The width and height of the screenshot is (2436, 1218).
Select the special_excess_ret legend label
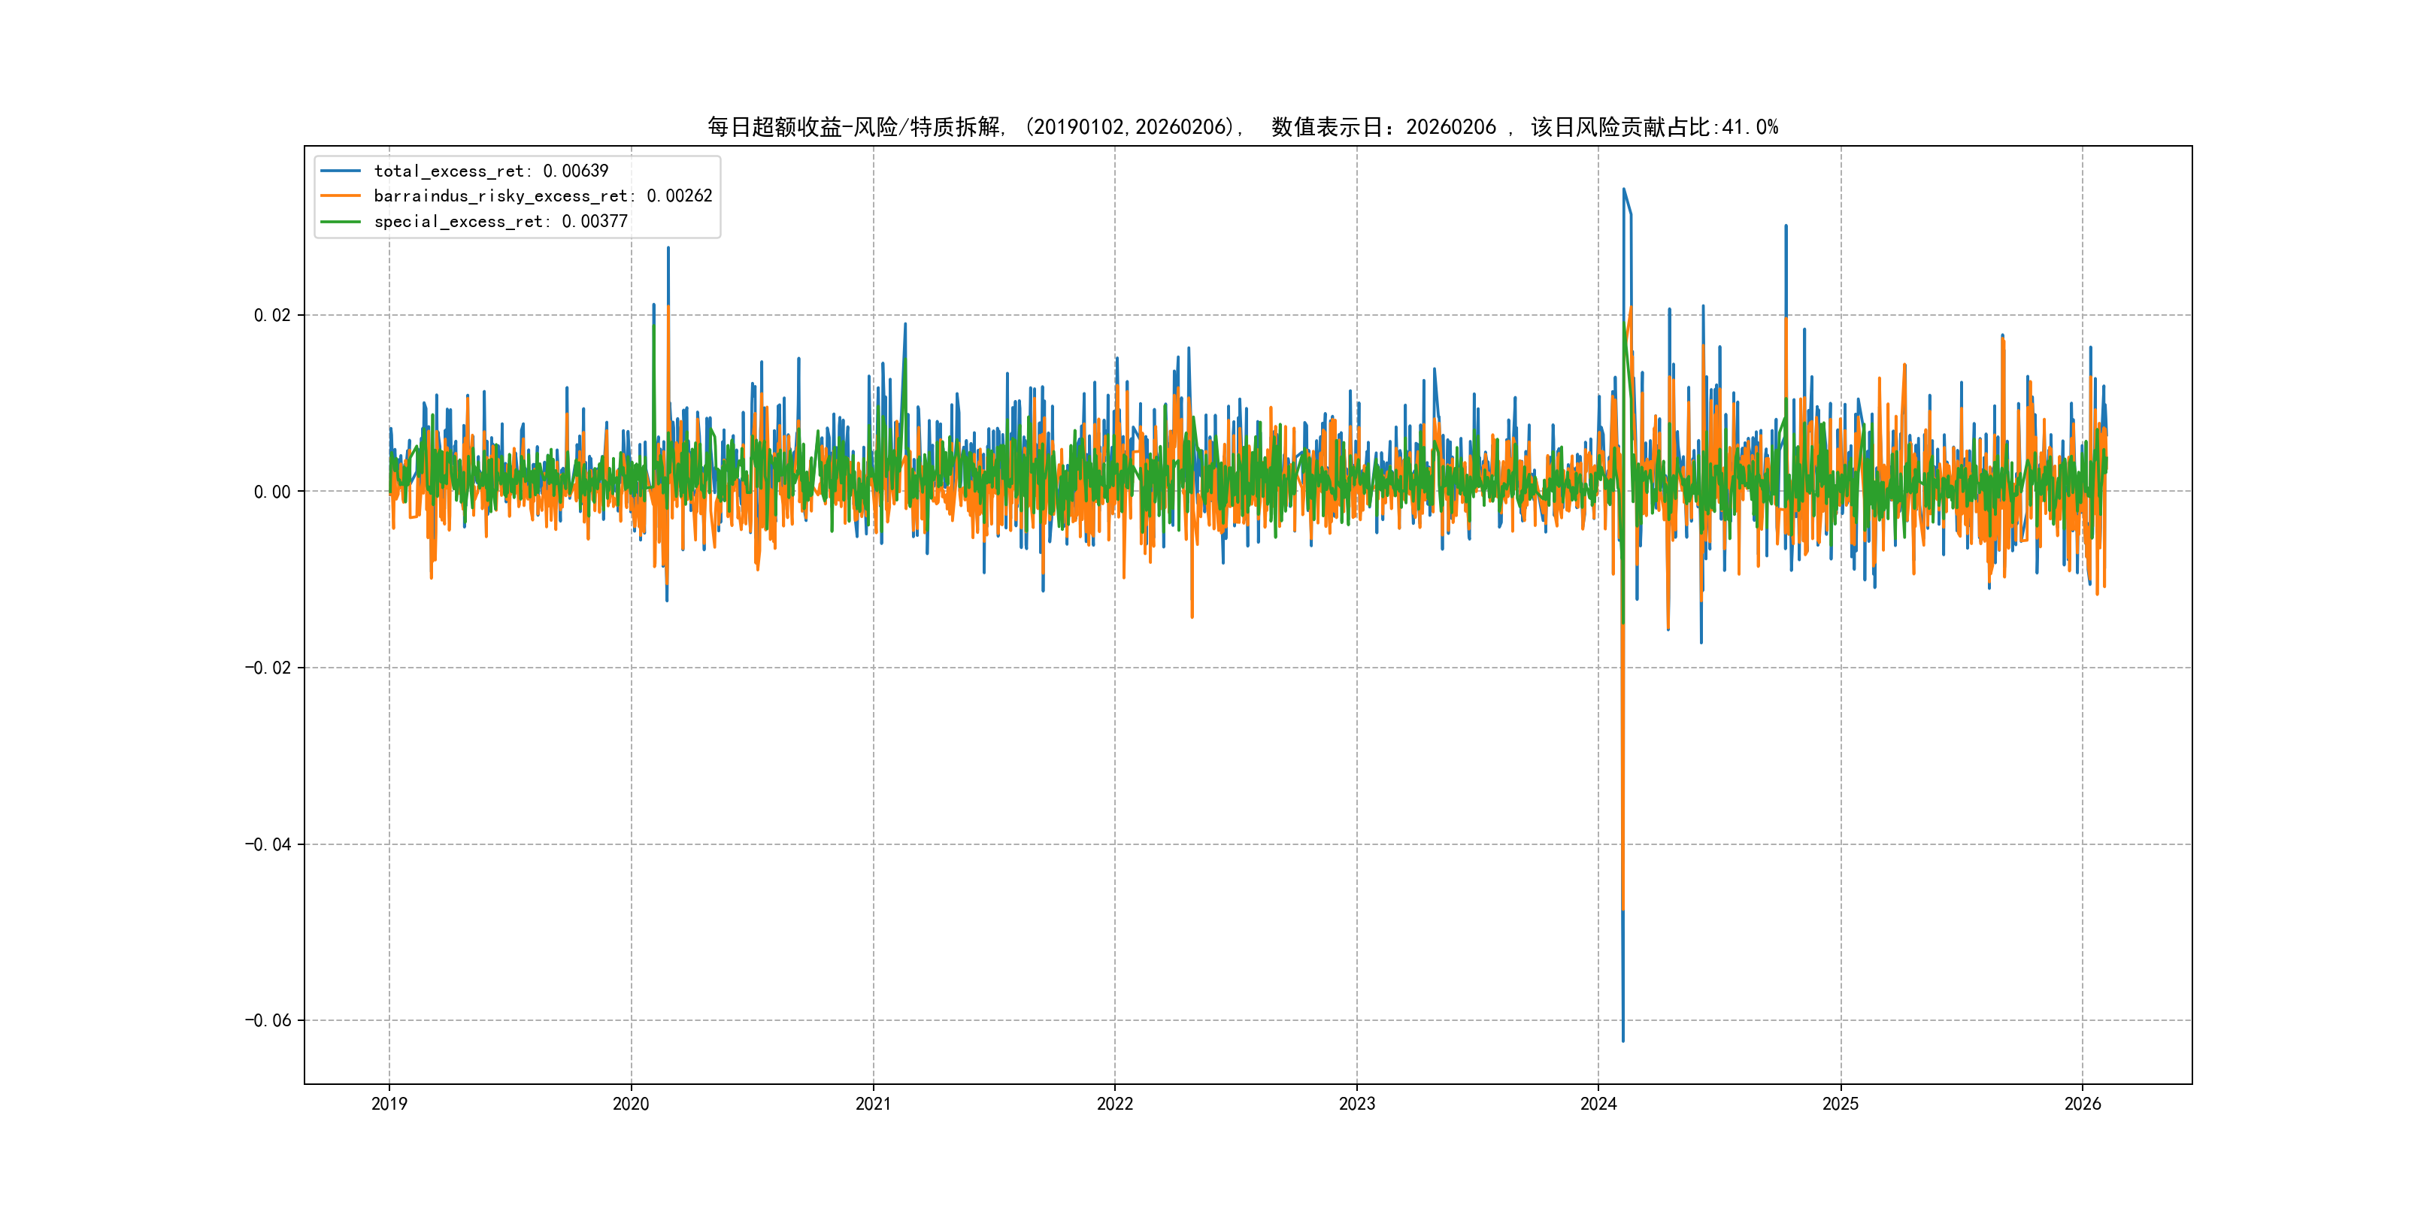point(500,221)
